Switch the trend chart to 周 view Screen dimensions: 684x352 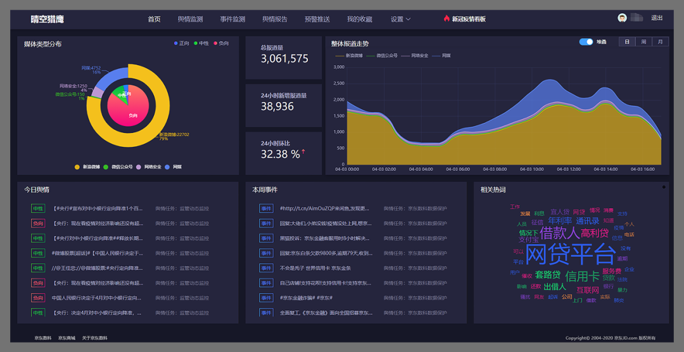click(x=643, y=42)
